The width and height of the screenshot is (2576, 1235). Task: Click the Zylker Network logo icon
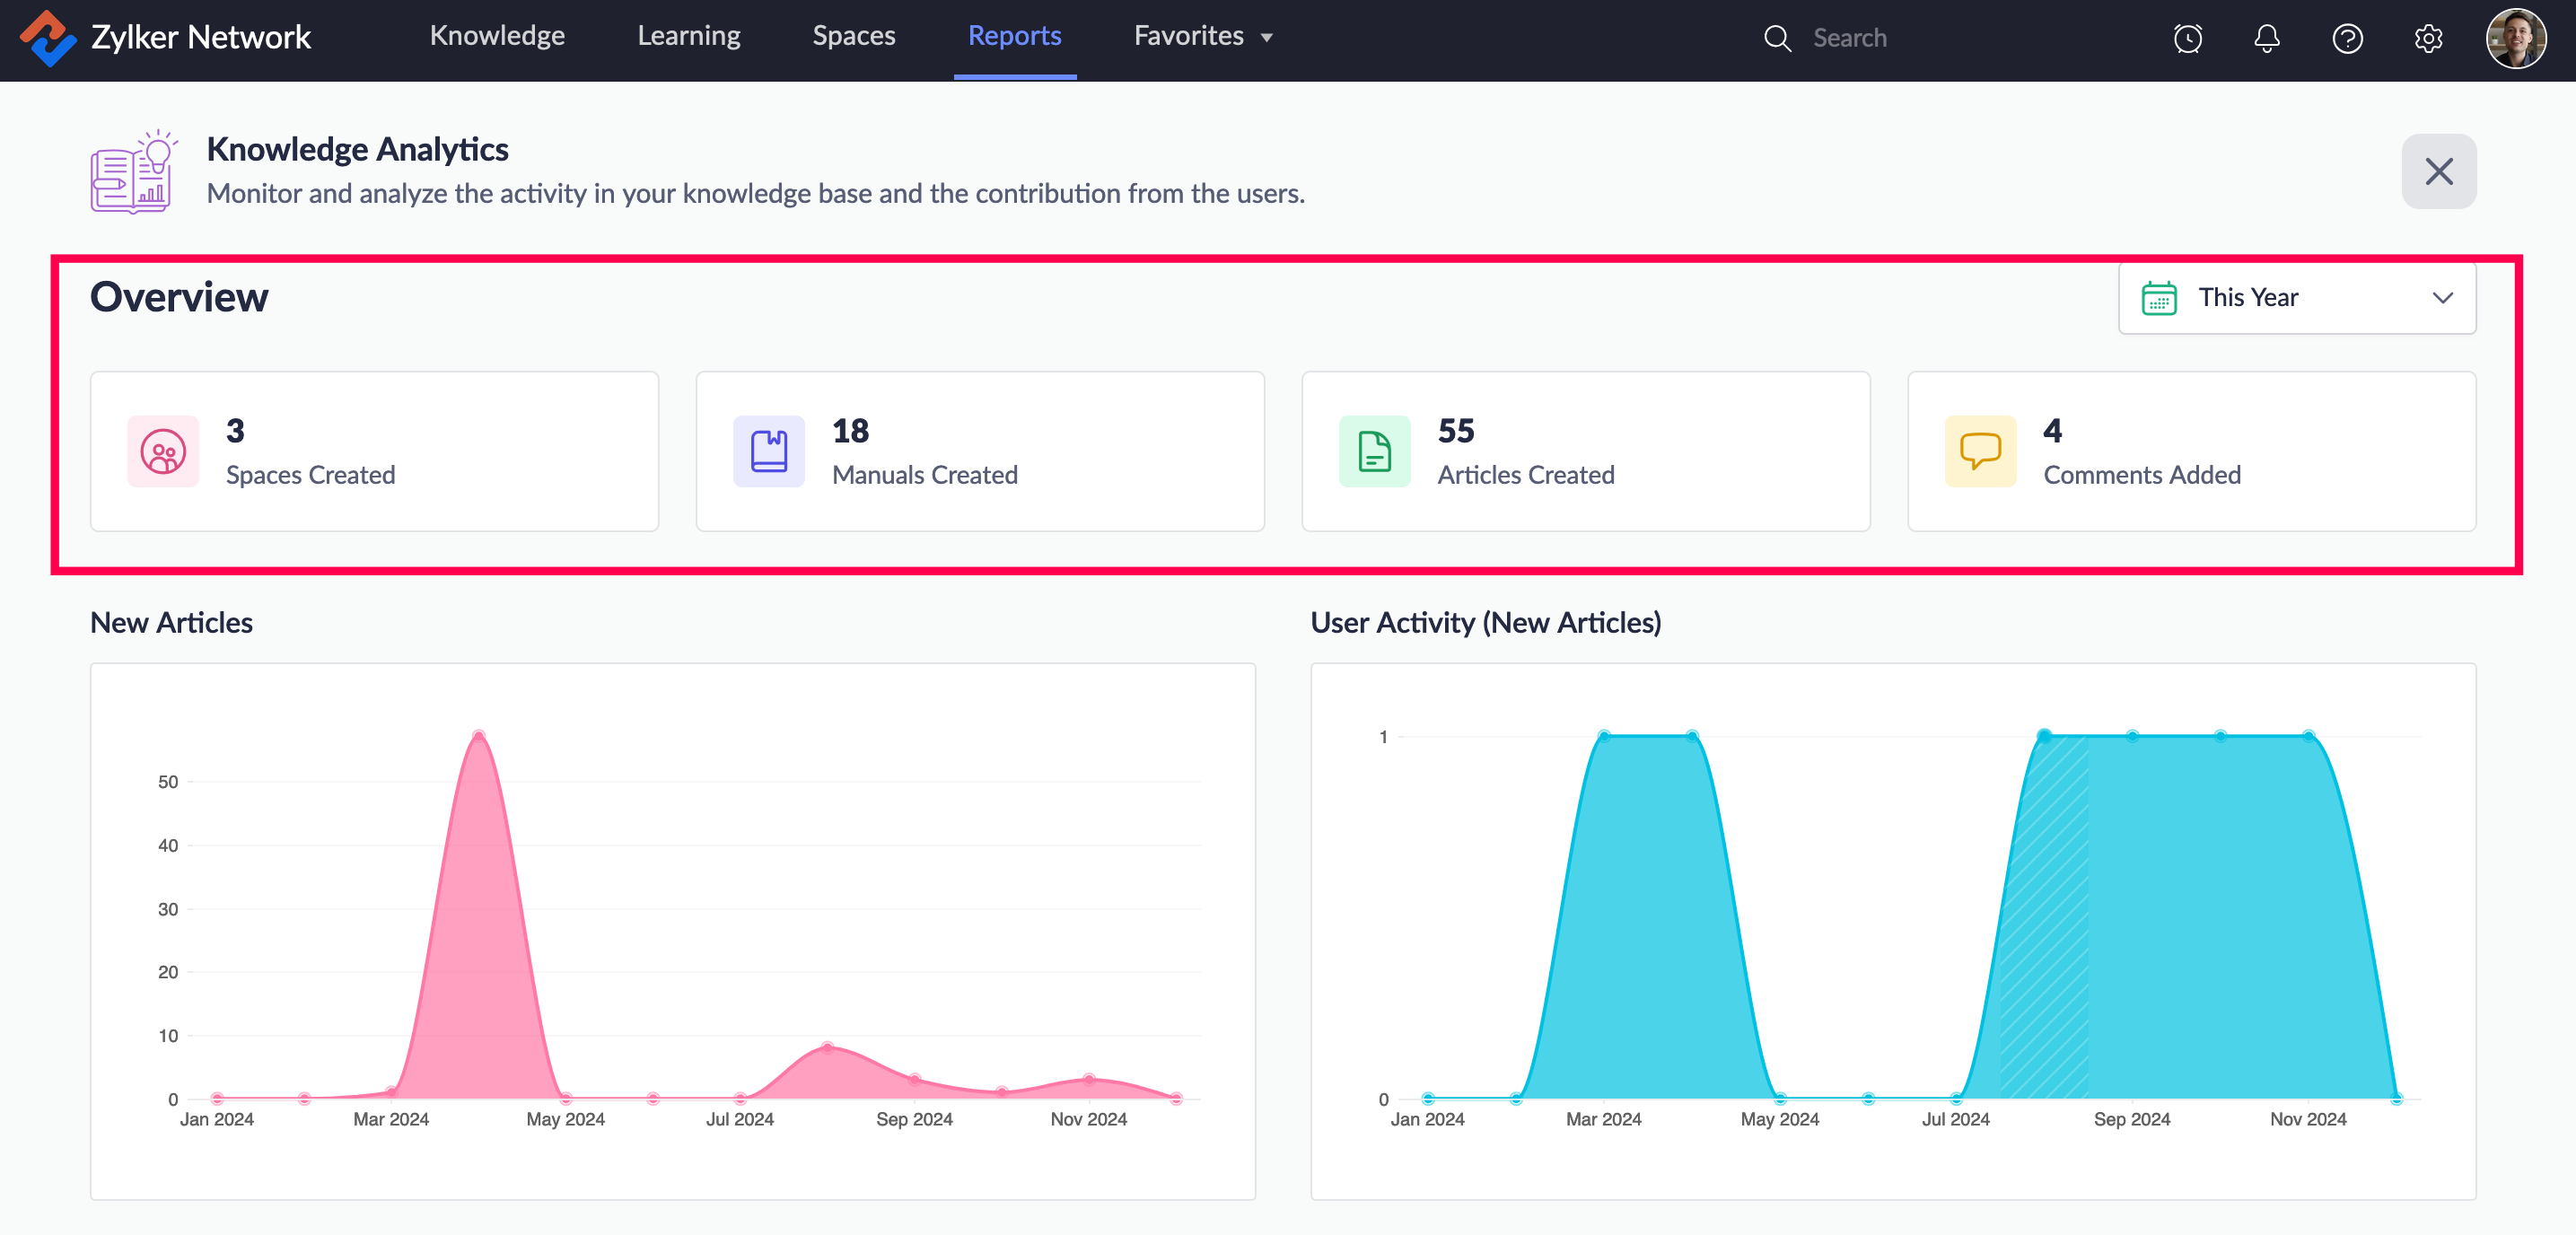point(47,38)
